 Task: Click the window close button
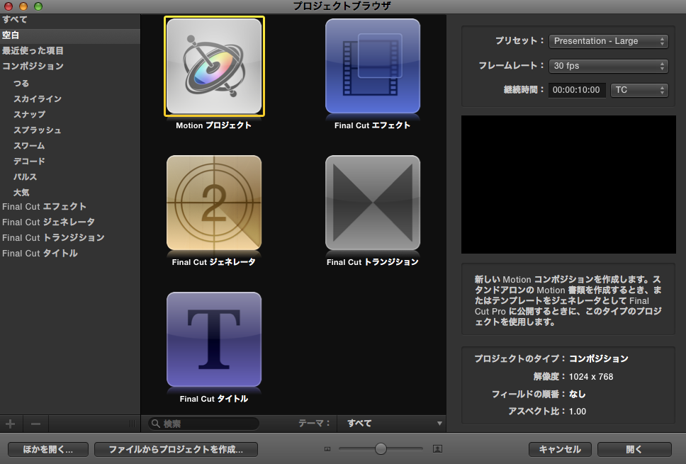(9, 6)
